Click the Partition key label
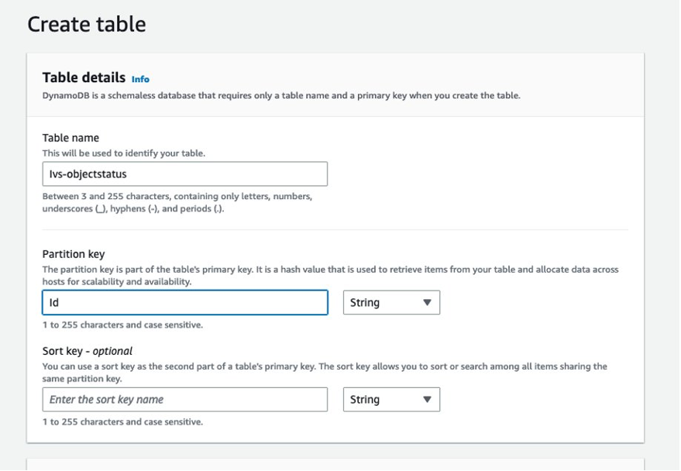The width and height of the screenshot is (681, 471). 74,254
